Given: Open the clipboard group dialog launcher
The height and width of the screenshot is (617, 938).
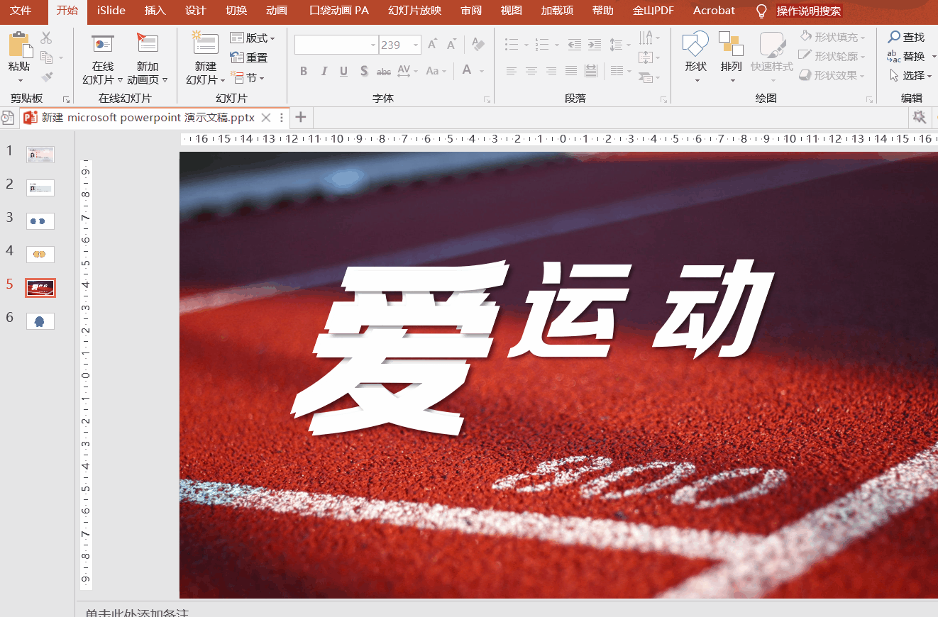Looking at the screenshot, I should point(67,99).
